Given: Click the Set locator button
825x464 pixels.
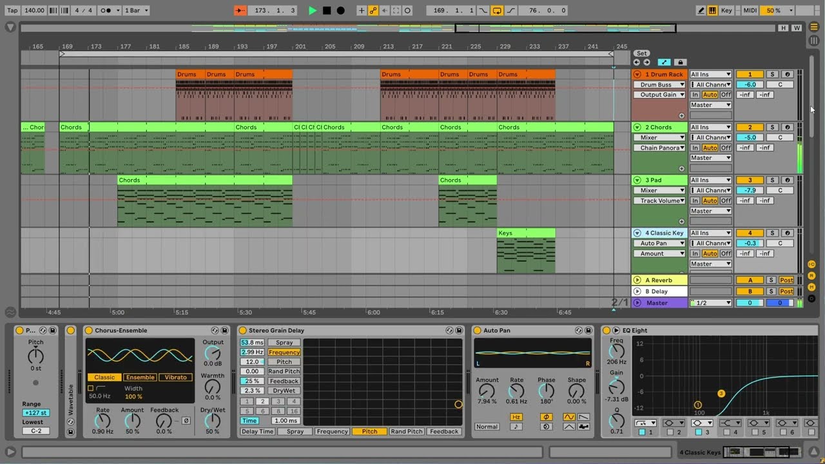Looking at the screenshot, I should tap(641, 53).
